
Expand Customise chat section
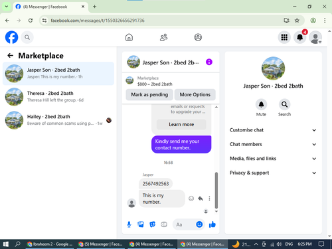click(273, 130)
